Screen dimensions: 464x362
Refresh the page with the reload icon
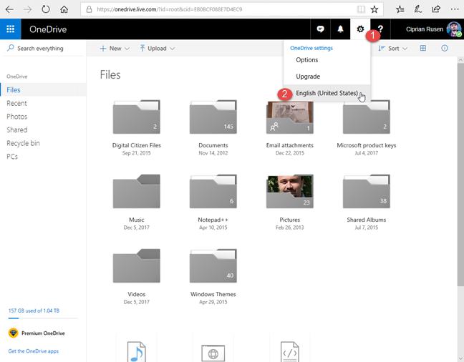coord(46,9)
